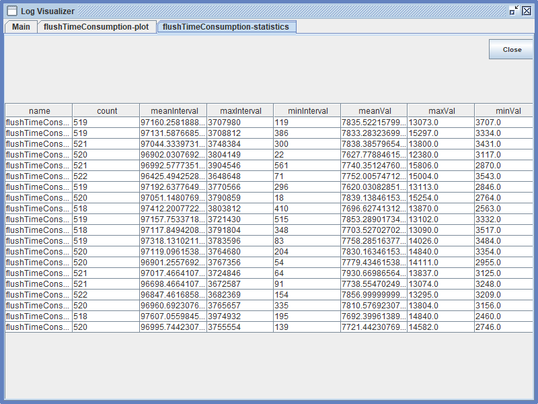Click the count column header
The image size is (538, 404).
(106, 111)
